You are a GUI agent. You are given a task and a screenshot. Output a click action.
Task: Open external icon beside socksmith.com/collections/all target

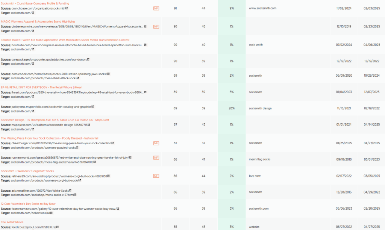point(51,213)
